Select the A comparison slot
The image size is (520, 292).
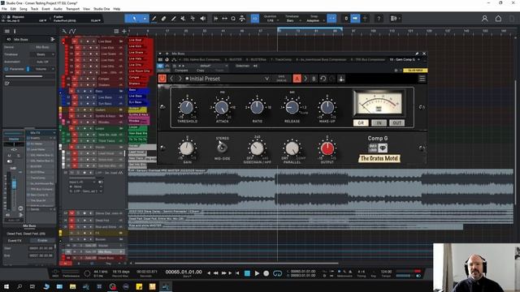point(297,79)
